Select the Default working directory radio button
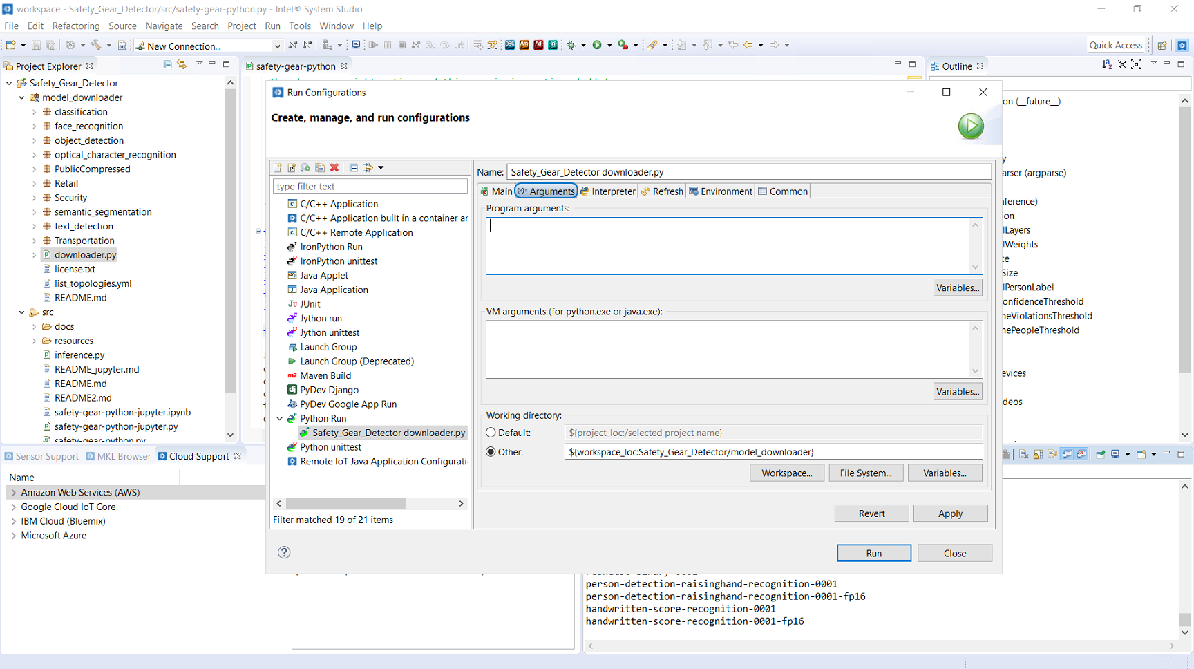The width and height of the screenshot is (1194, 669). point(491,433)
